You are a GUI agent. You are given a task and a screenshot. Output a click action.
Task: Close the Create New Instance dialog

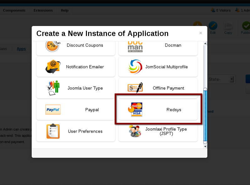pyautogui.click(x=200, y=33)
